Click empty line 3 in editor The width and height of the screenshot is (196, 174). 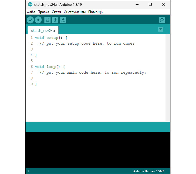[x=100, y=49]
